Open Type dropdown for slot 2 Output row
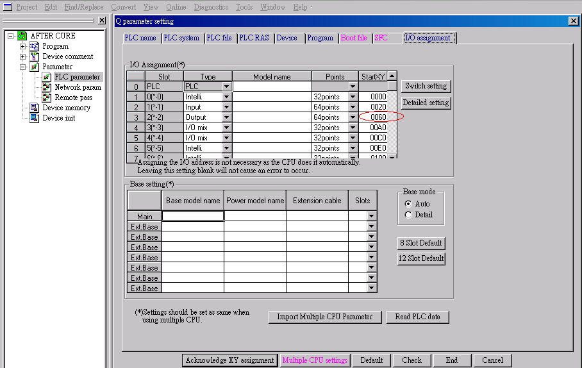The image size is (582, 368). (x=226, y=117)
